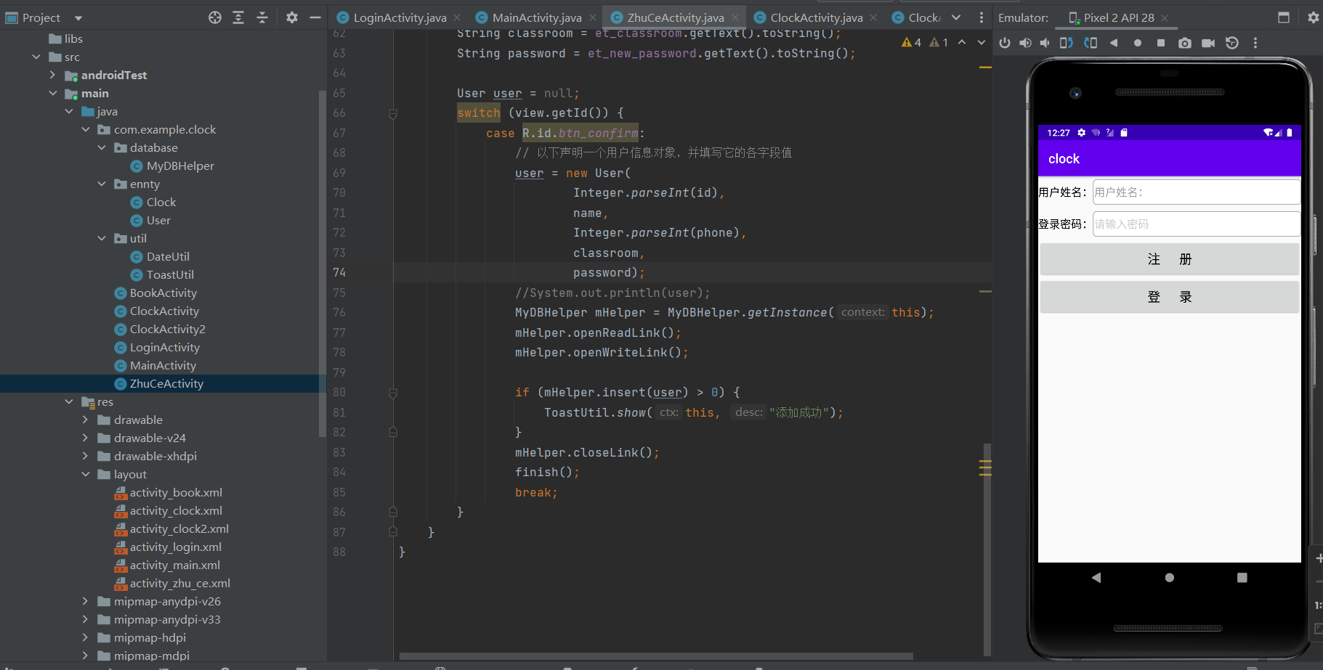Click the 请输入密码 password field
Viewport: 1323px width, 670px height.
click(1196, 224)
